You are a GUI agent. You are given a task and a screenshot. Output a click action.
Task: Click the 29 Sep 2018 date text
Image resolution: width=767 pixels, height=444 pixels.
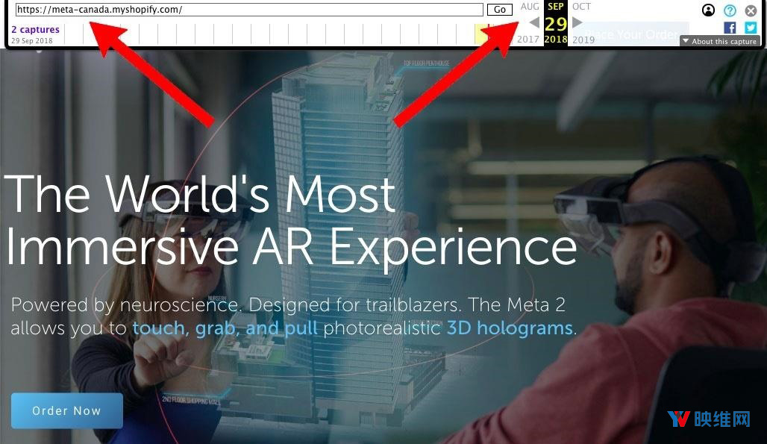pyautogui.click(x=32, y=40)
